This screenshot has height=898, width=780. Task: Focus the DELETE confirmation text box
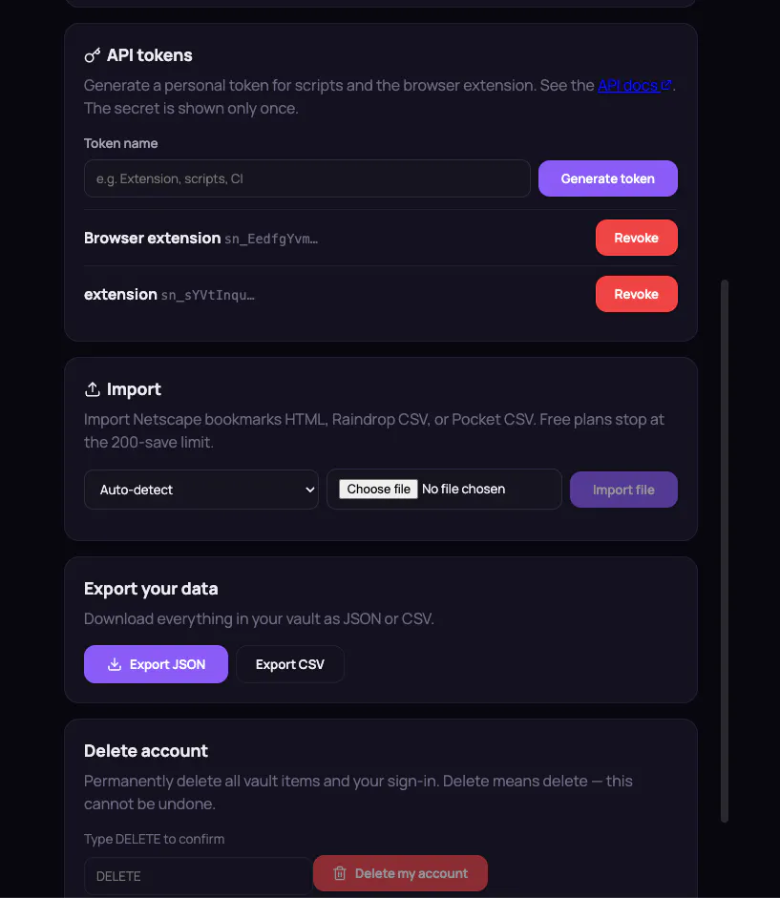pos(199,876)
